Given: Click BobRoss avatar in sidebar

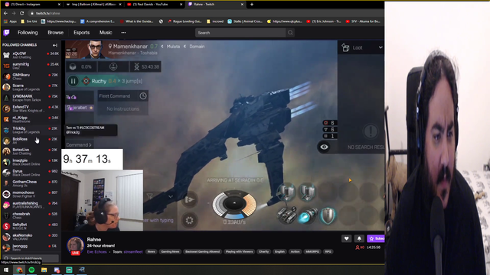Looking at the screenshot, I should [6, 141].
